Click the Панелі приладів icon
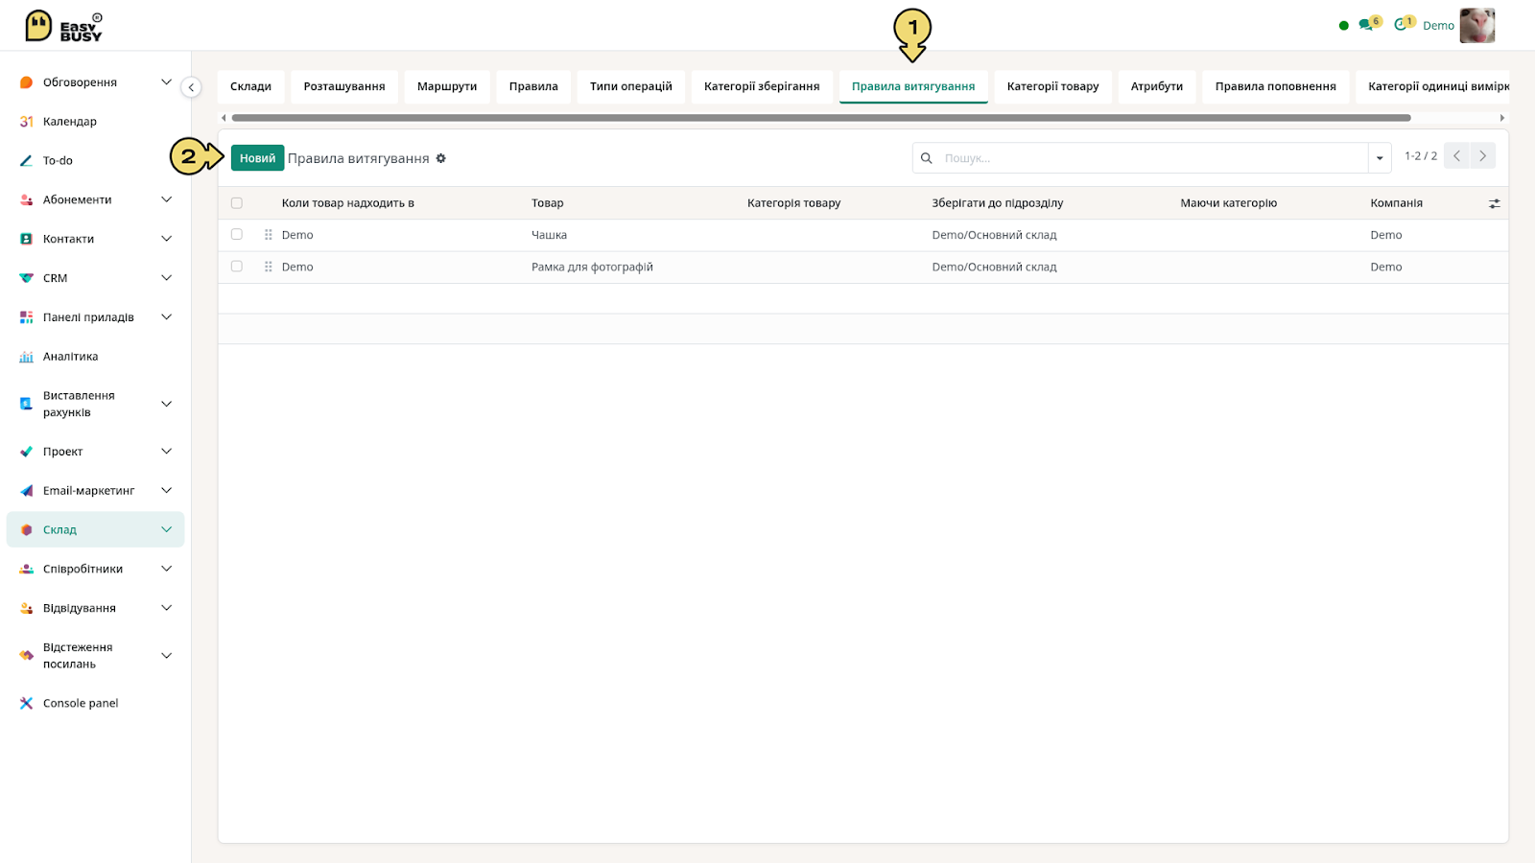The height and width of the screenshot is (863, 1535). click(x=27, y=317)
